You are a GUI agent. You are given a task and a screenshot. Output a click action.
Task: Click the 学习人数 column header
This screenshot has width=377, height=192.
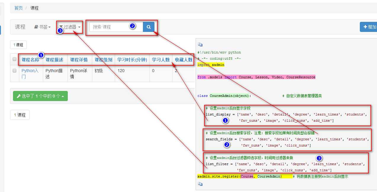click(161, 60)
